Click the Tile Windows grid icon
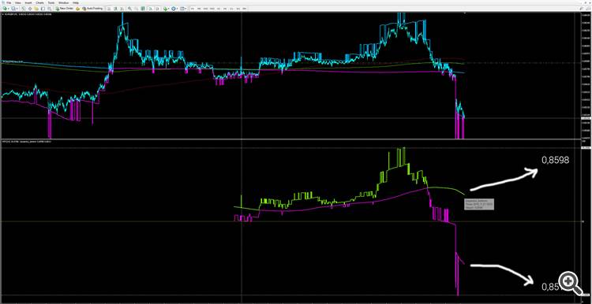Image resolution: width=592 pixels, height=304 pixels. tap(143, 9)
